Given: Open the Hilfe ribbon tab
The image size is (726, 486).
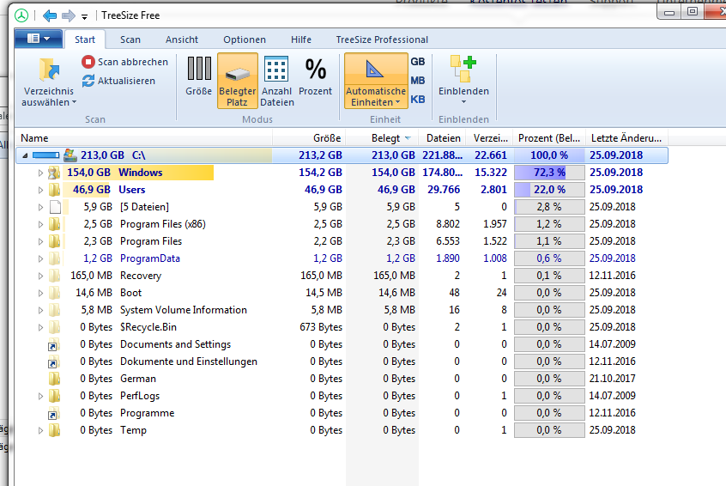Looking at the screenshot, I should click(x=301, y=39).
